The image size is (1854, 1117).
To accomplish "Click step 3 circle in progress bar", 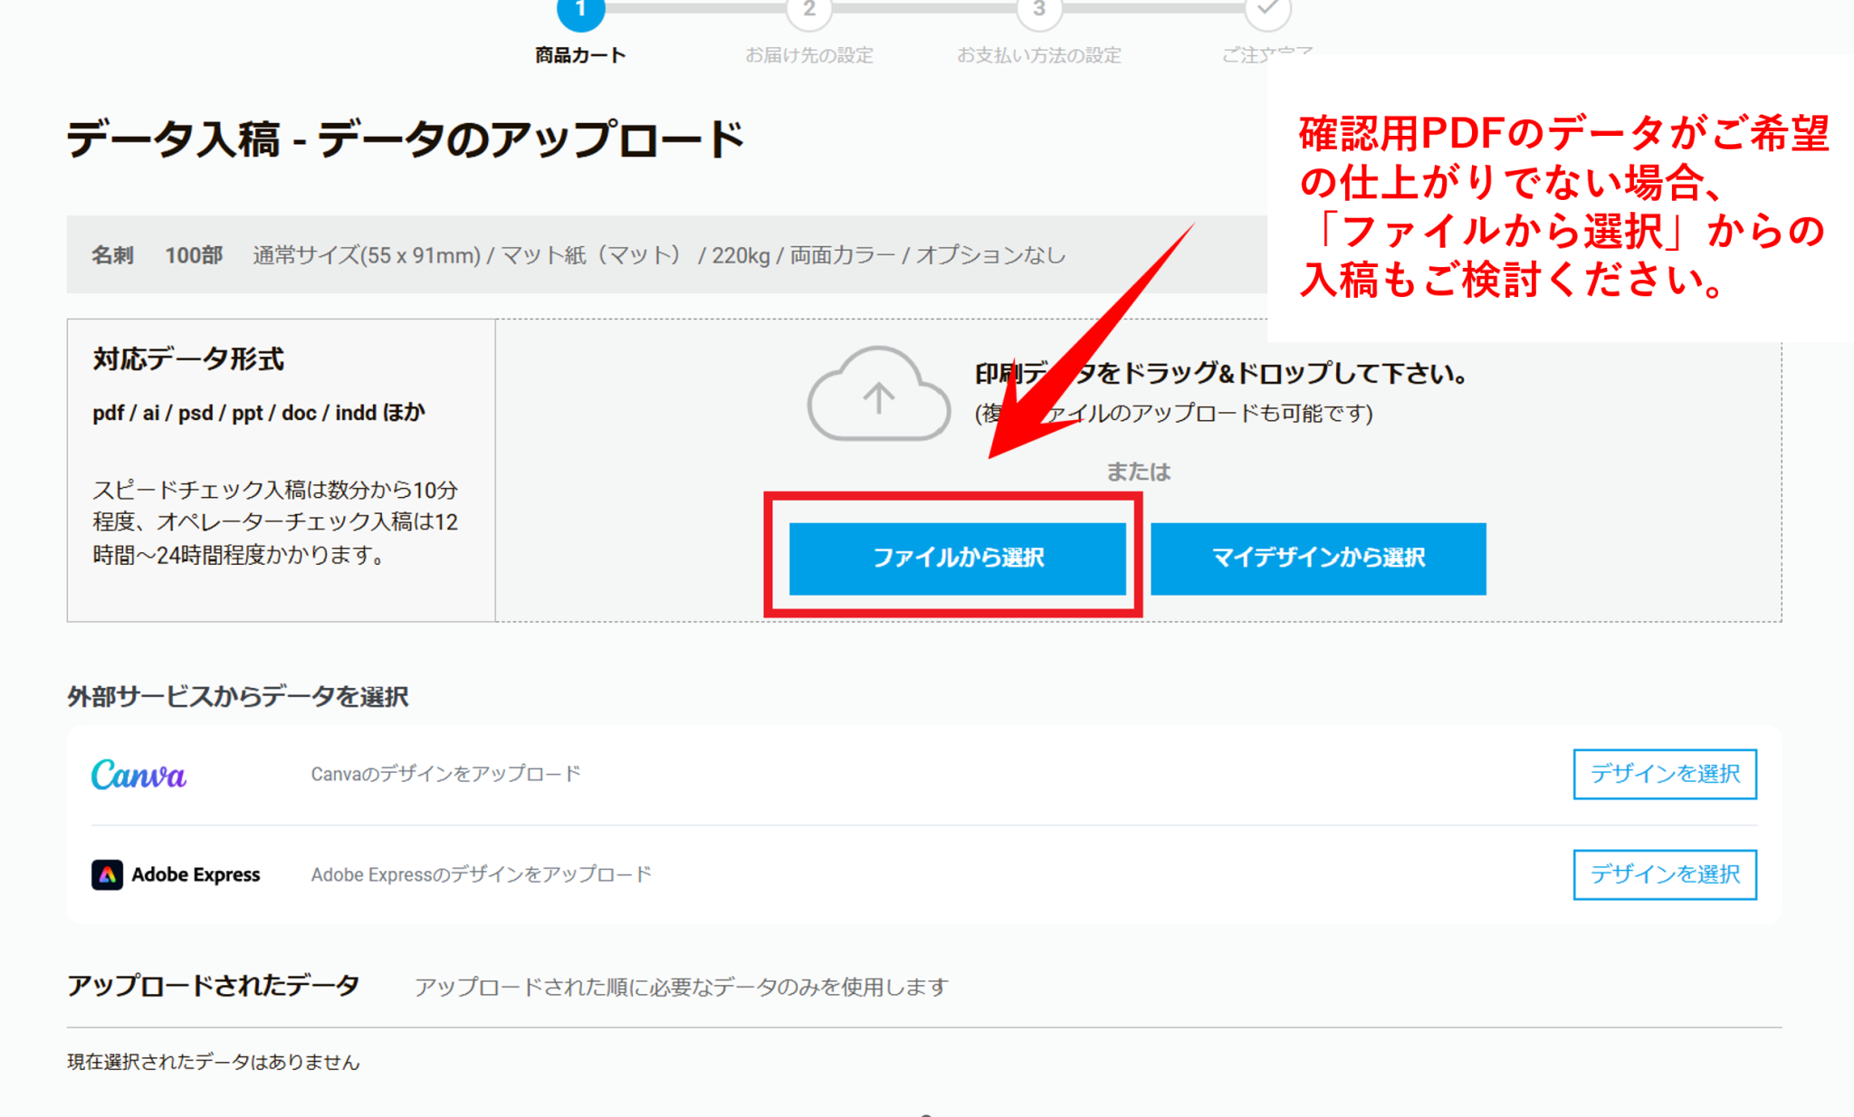I will tap(1038, 11).
